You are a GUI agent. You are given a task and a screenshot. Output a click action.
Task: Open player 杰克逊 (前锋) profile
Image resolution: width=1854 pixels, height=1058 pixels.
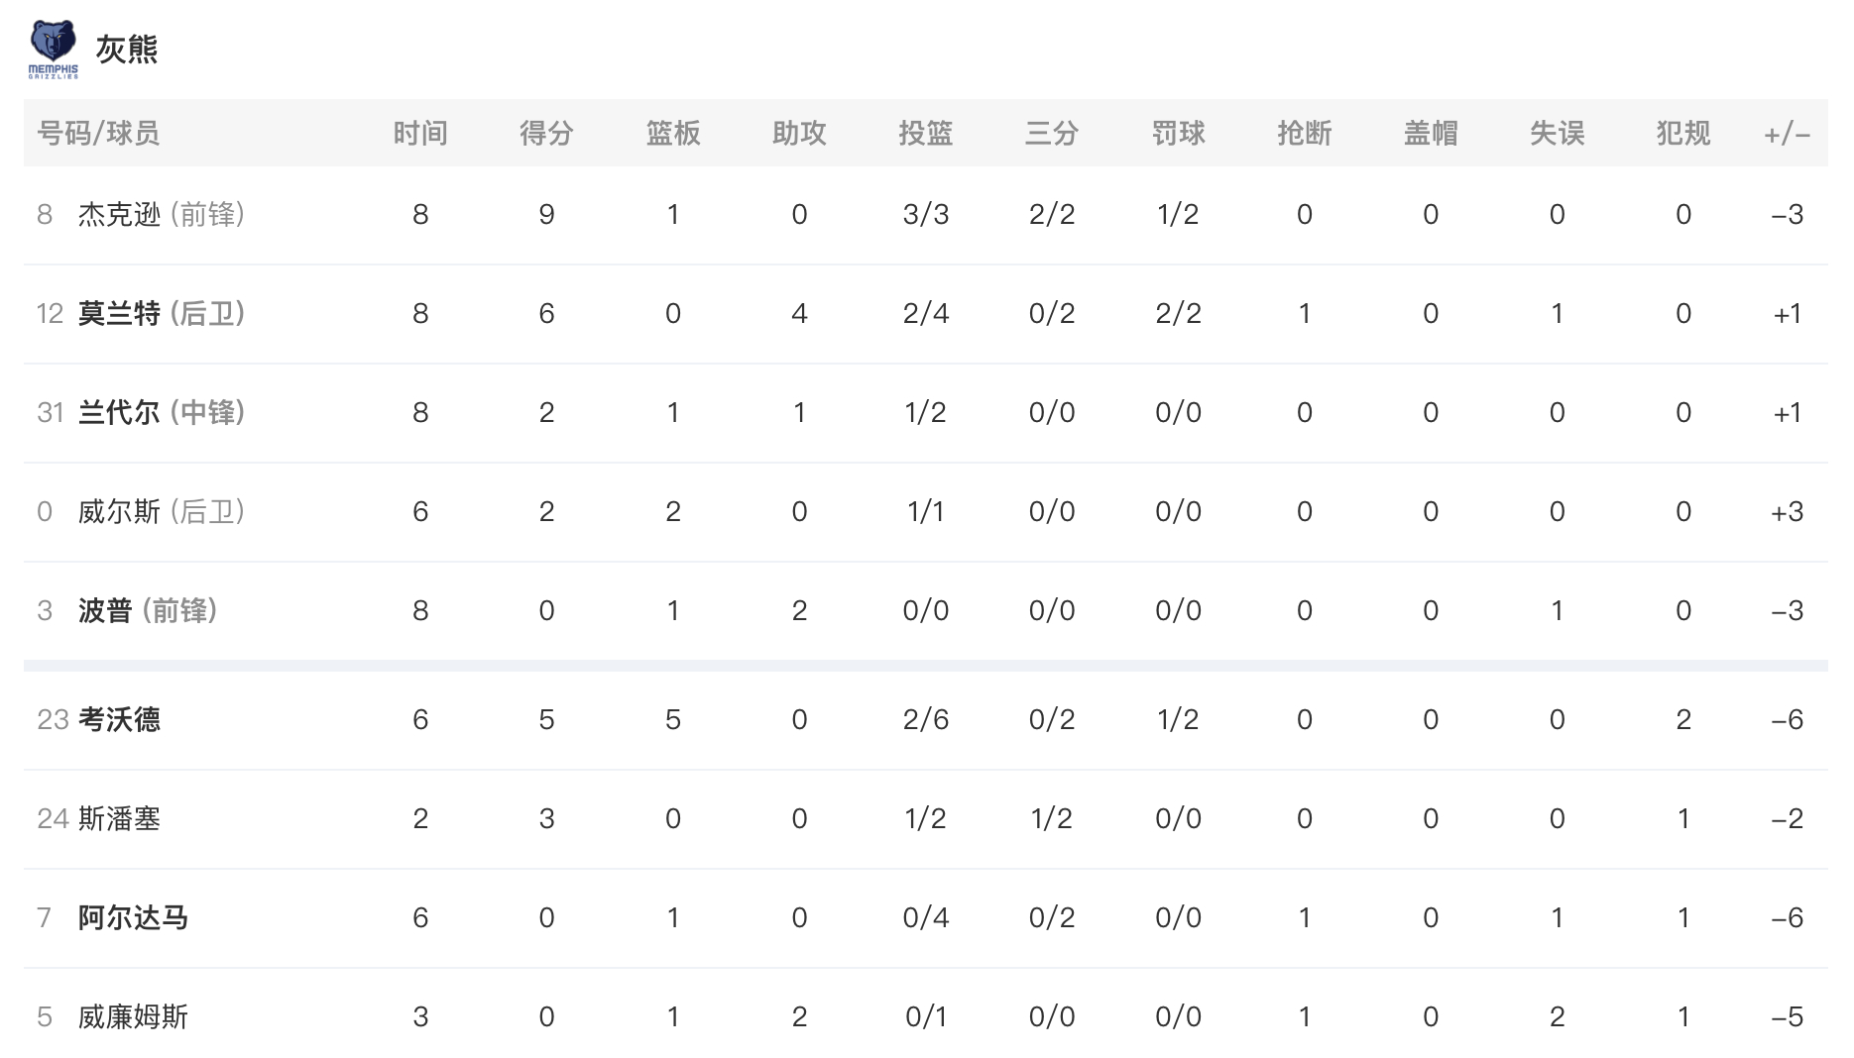(x=162, y=214)
